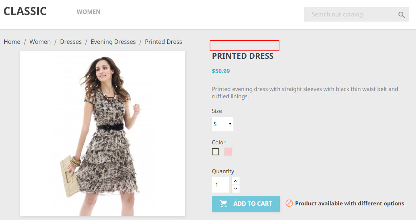Click 'Product available with different options' message
Image resolution: width=416 pixels, height=220 pixels.
tap(350, 204)
